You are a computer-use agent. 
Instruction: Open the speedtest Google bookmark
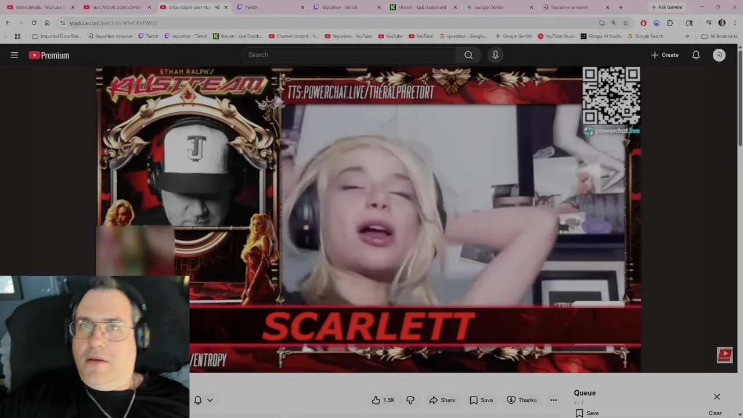(x=463, y=36)
